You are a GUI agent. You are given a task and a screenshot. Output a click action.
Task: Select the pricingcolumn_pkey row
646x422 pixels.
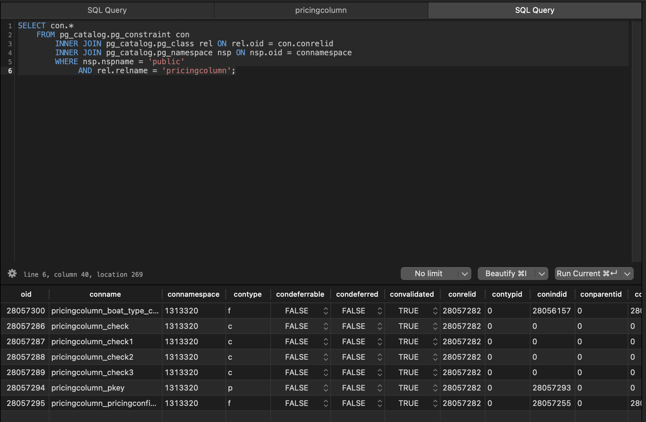(88, 388)
